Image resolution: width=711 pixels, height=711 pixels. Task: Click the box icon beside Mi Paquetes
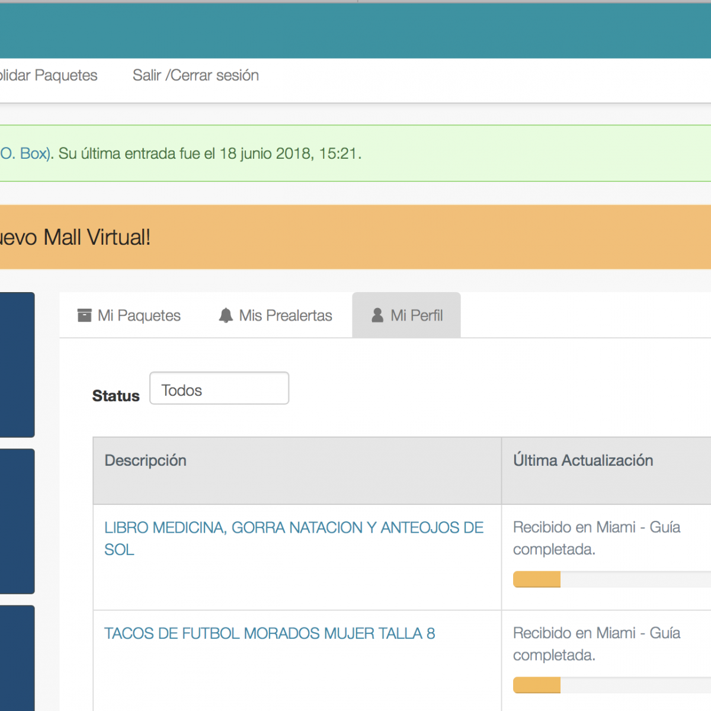tap(85, 315)
